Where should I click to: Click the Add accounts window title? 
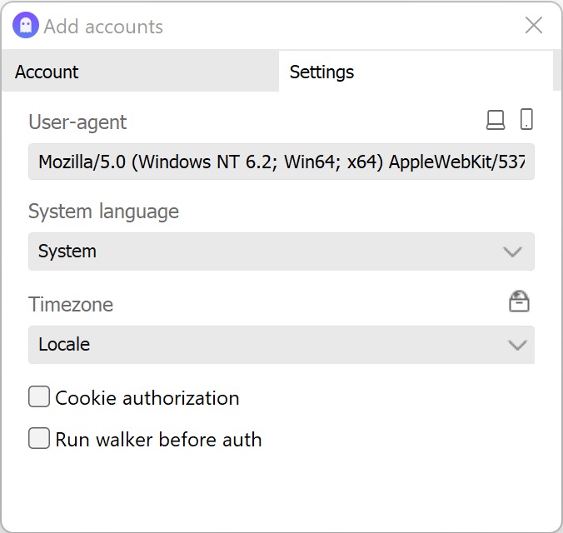click(103, 27)
